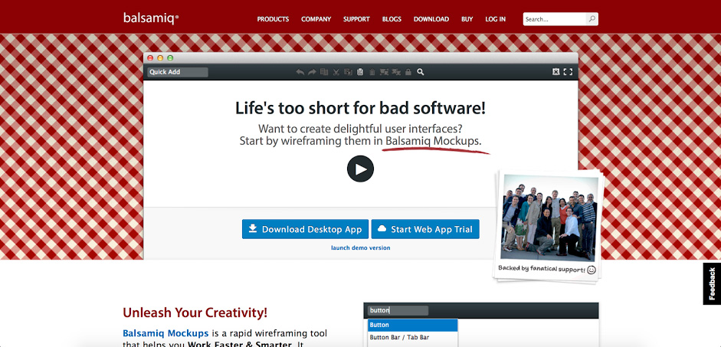Click the site Search box
Screen dimensions: 721x347
pyautogui.click(x=555, y=19)
